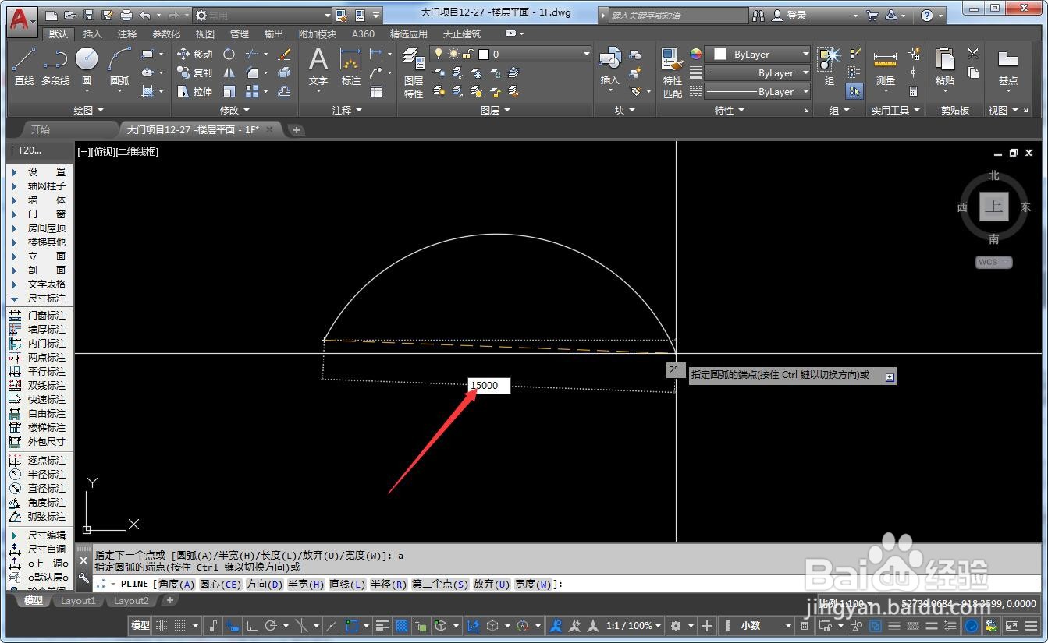Select the Polyline (多段线) tool
Image resolution: width=1048 pixels, height=643 pixels.
pyautogui.click(x=55, y=65)
